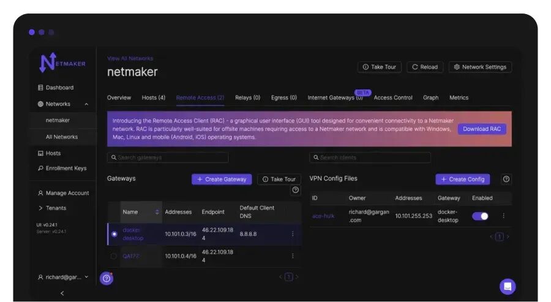Click gateways pagination previous arrow
The width and height of the screenshot is (551, 302).
coord(280,277)
